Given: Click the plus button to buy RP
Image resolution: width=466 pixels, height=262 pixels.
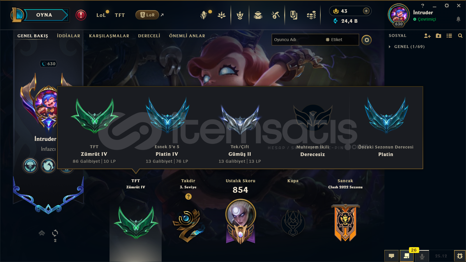Looking at the screenshot, I should tap(366, 11).
